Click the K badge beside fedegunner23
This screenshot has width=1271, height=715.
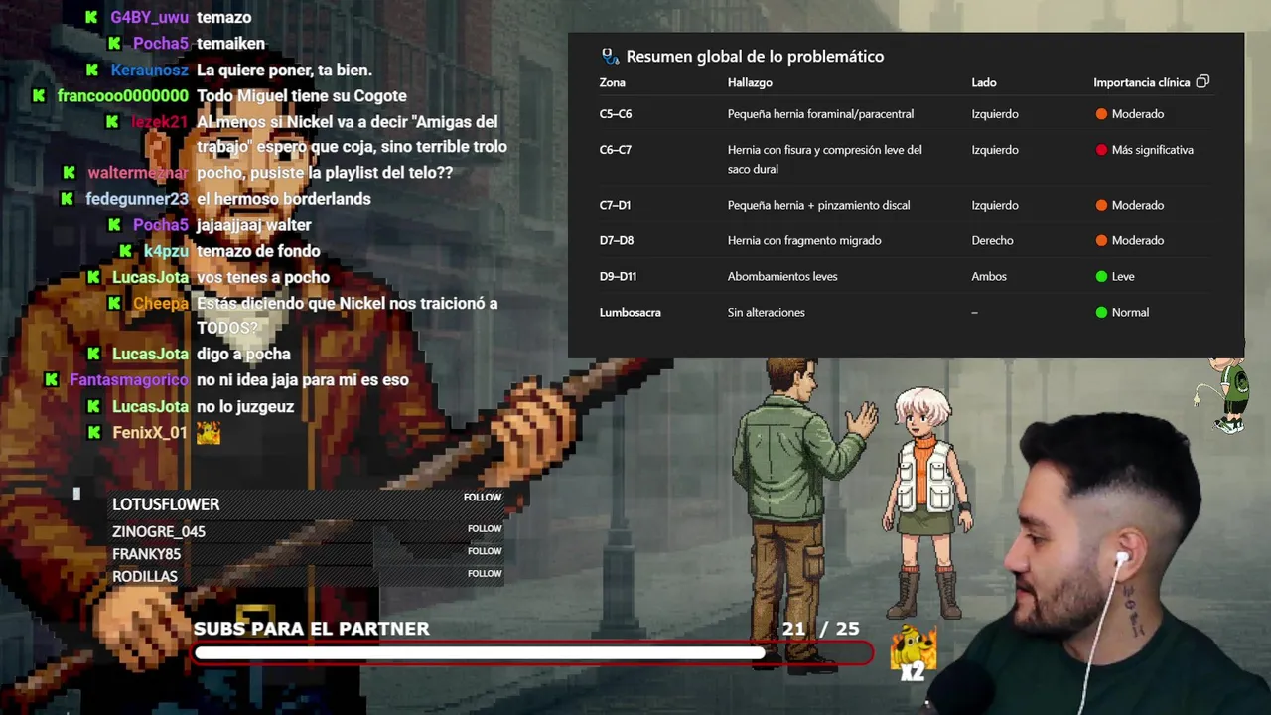point(67,198)
